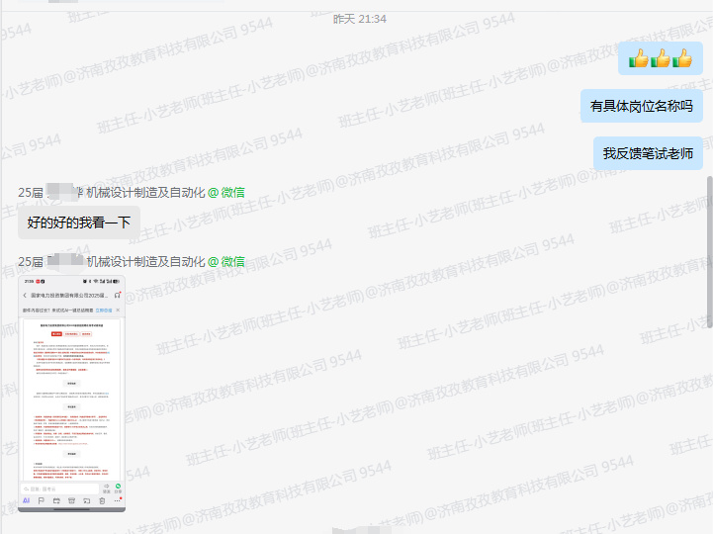This screenshot has width=713, height=534.
Task: Click banner close X inside phone screenshot
Action: point(119,310)
